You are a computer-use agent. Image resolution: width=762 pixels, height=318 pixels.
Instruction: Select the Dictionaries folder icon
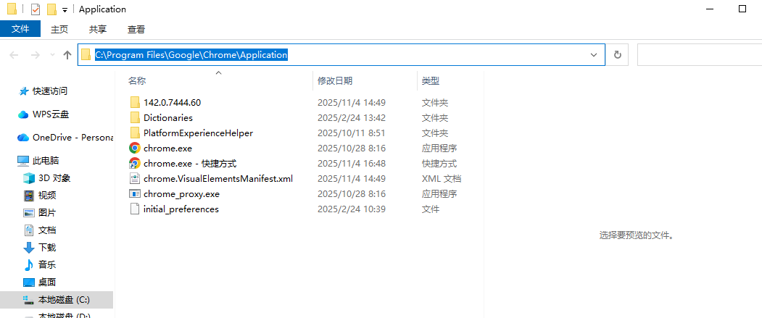[x=135, y=117]
